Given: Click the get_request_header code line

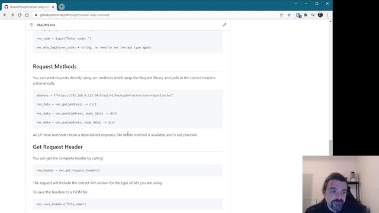Looking at the screenshot, I should pyautogui.click(x=68, y=170).
